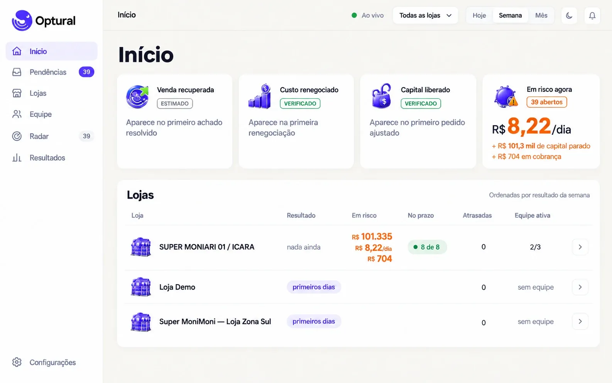Open Radar via the target icon

[x=17, y=136]
